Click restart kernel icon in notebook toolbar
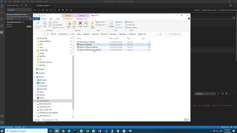237x133 pixels. click(x=47, y=10)
